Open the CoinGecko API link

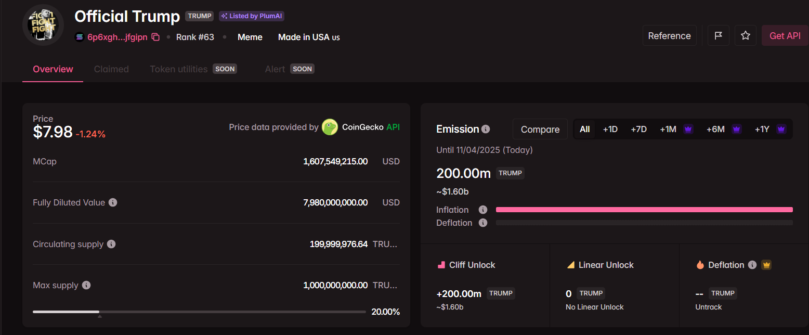393,127
